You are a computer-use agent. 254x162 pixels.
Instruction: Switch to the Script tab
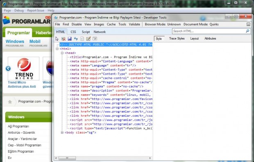coord(86,32)
